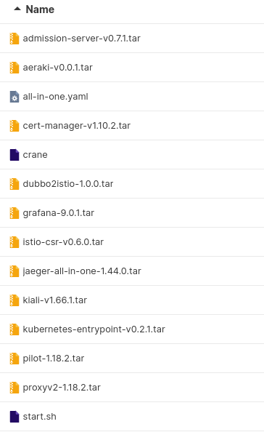Open proxyv2-1.18.2.tar file
The height and width of the screenshot is (432, 264).
pyautogui.click(x=132, y=388)
